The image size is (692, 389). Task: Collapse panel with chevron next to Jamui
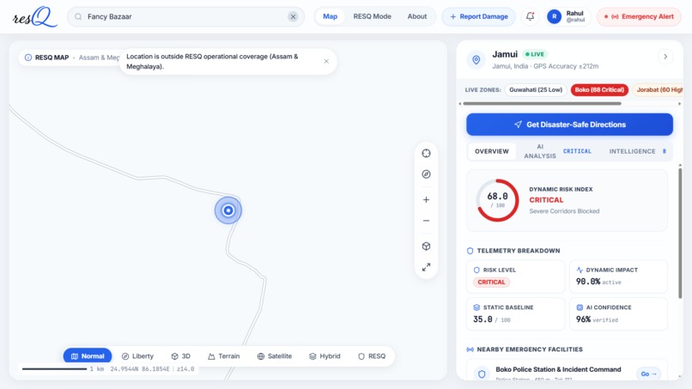point(665,57)
